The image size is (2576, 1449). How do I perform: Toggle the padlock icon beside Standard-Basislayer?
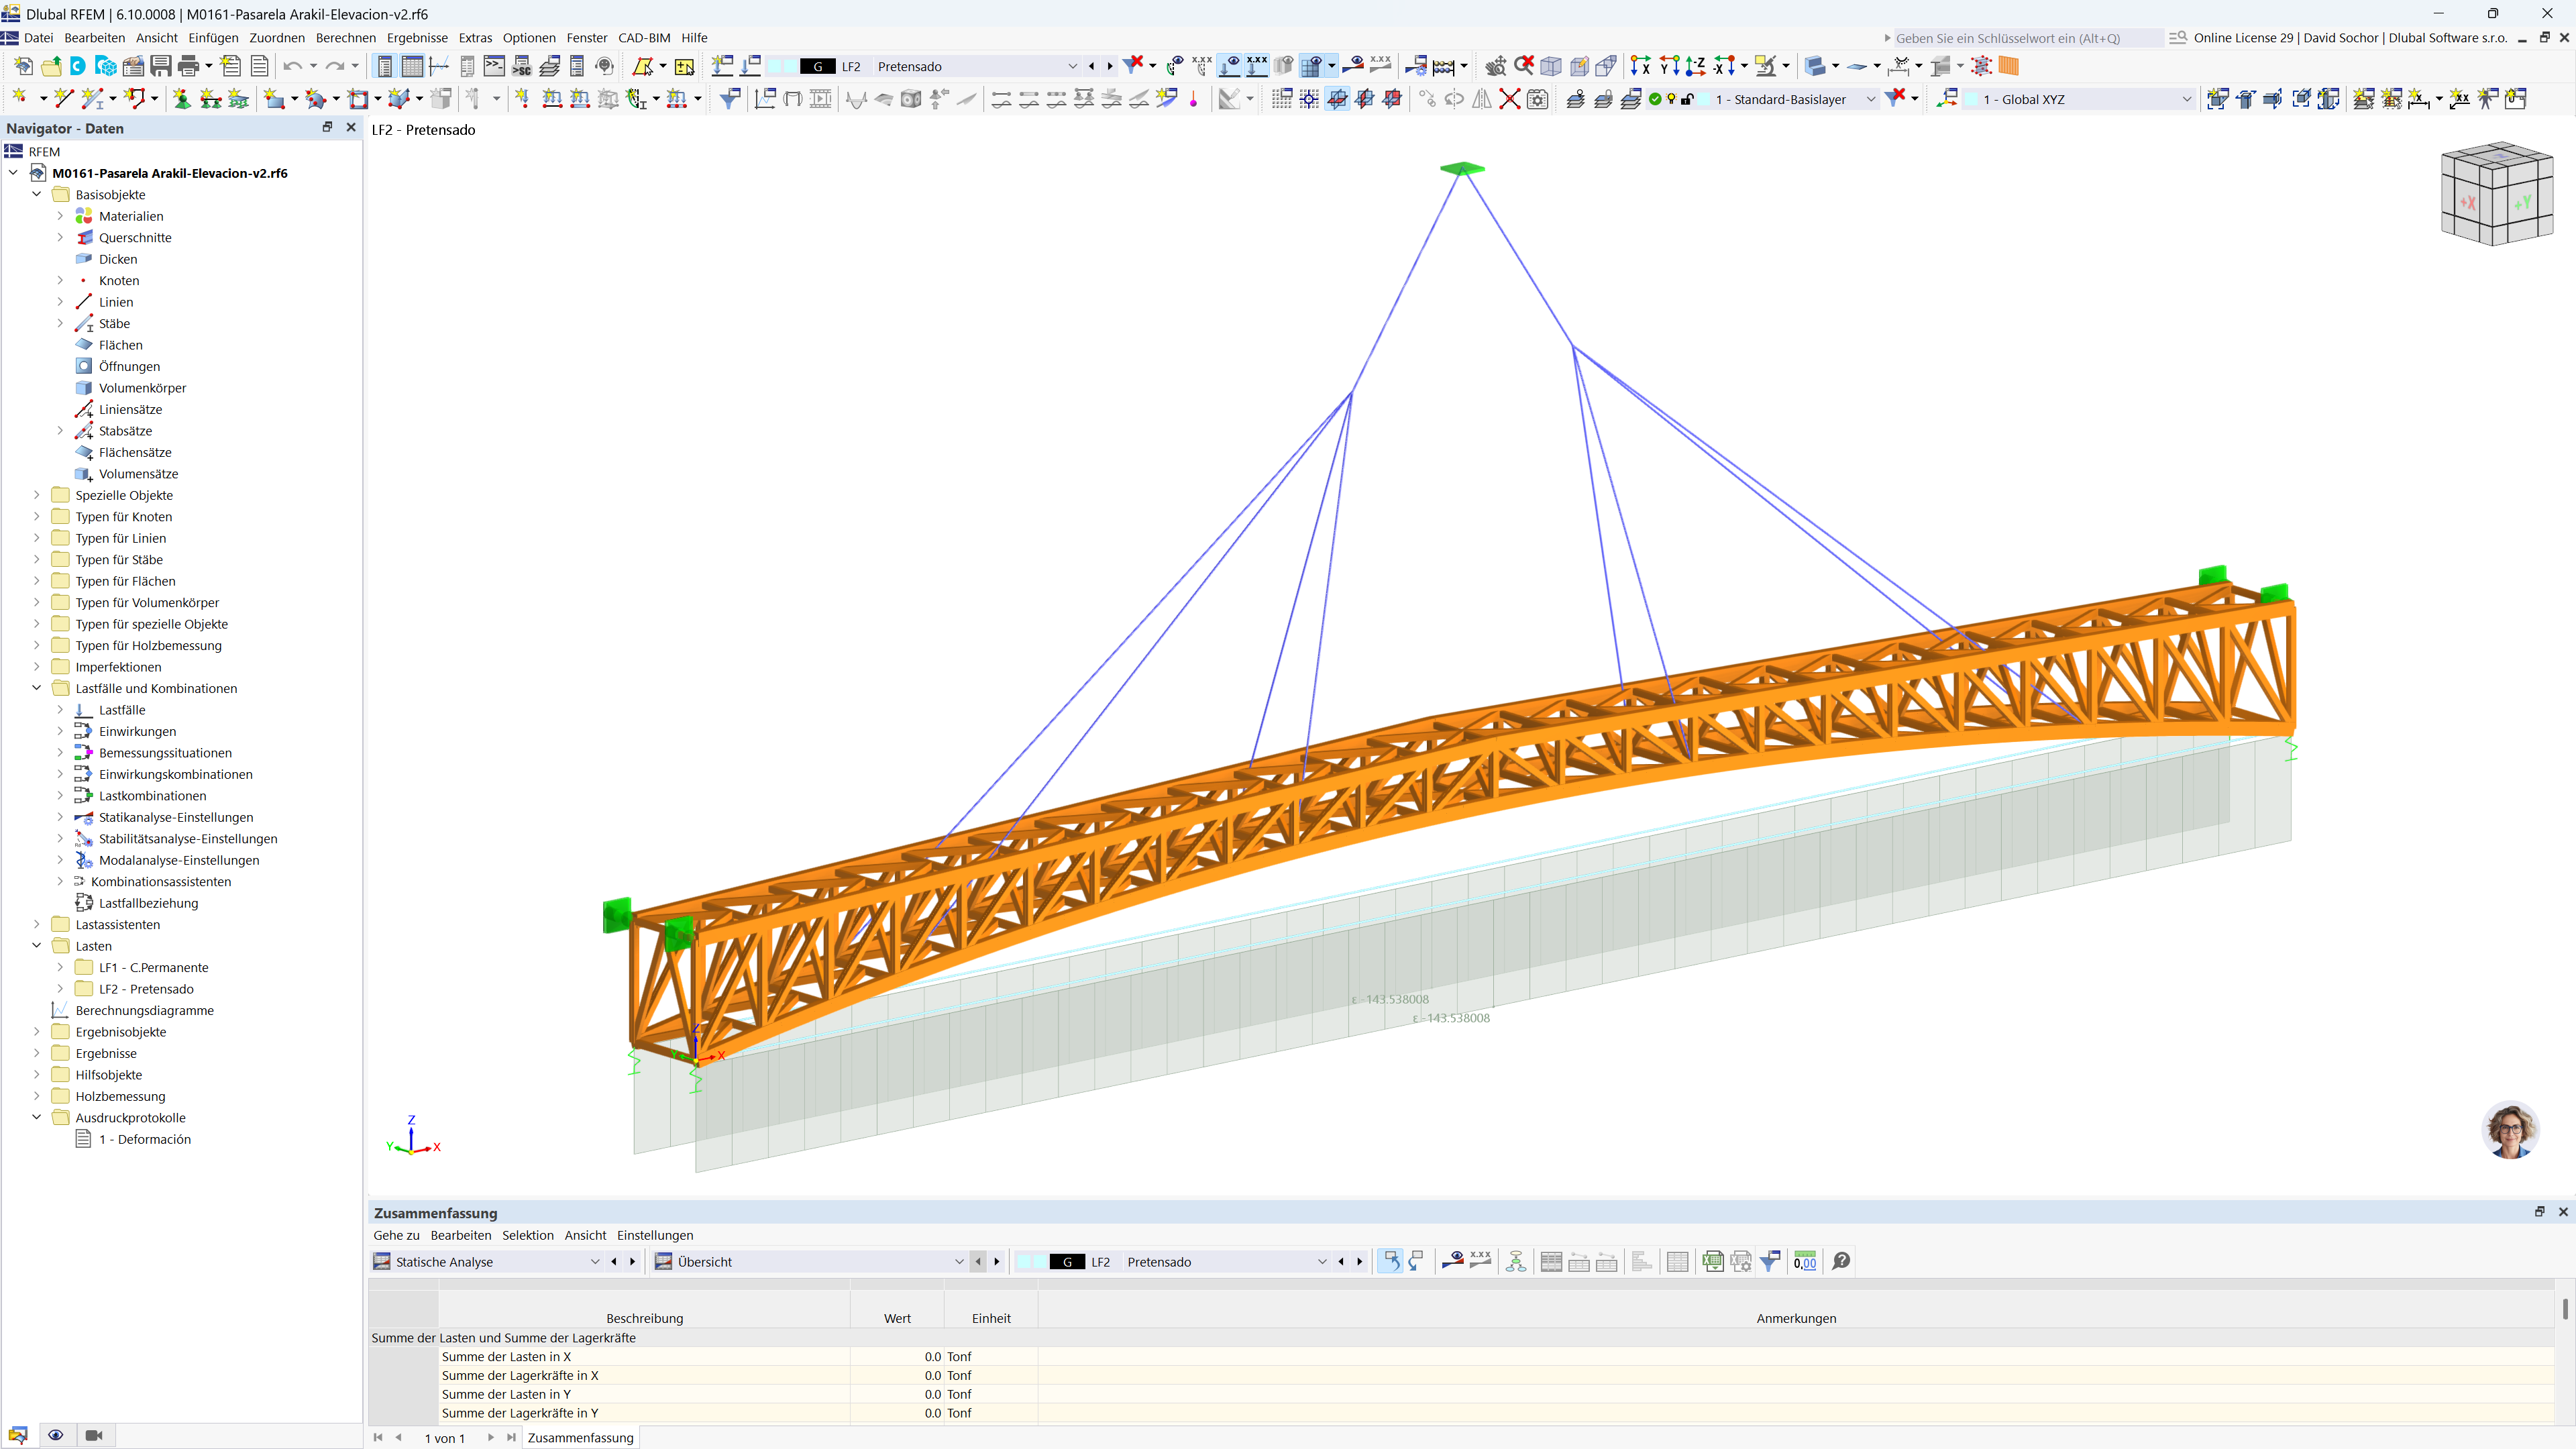pyautogui.click(x=1687, y=99)
